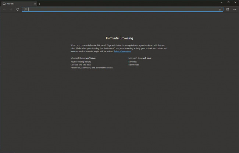Click "Cookies and site data" text

click(81, 65)
